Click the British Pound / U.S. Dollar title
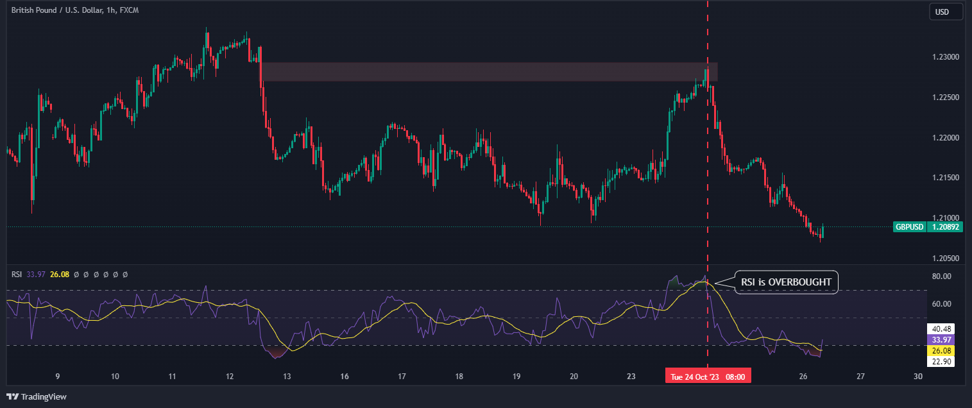 pyautogui.click(x=75, y=11)
